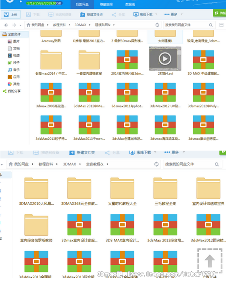Click the back-to-top arrow icon
Viewport: 227px width, 281px height.
(210, 261)
